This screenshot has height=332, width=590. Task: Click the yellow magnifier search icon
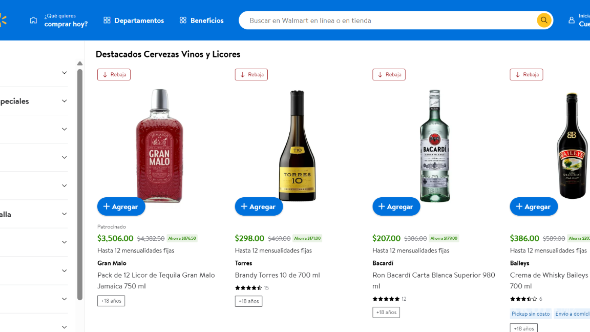(543, 20)
